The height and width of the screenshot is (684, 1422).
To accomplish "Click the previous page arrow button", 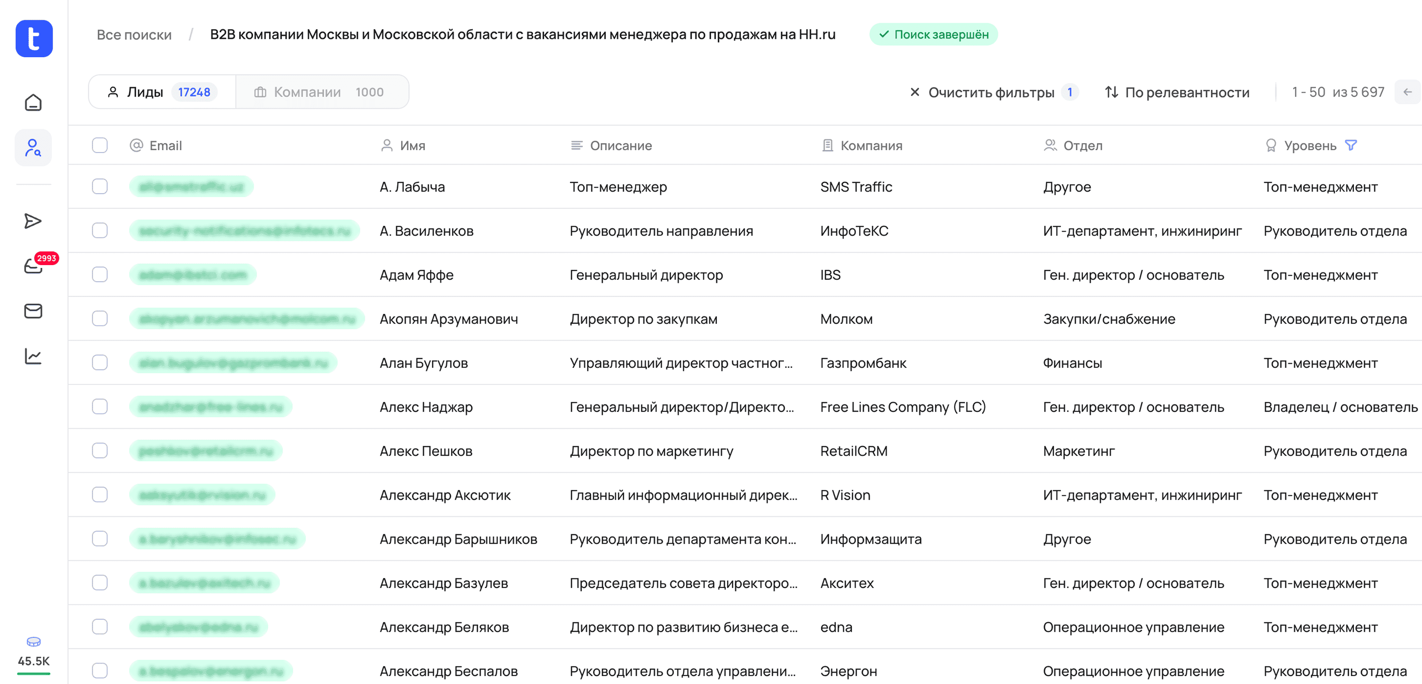I will pyautogui.click(x=1407, y=92).
